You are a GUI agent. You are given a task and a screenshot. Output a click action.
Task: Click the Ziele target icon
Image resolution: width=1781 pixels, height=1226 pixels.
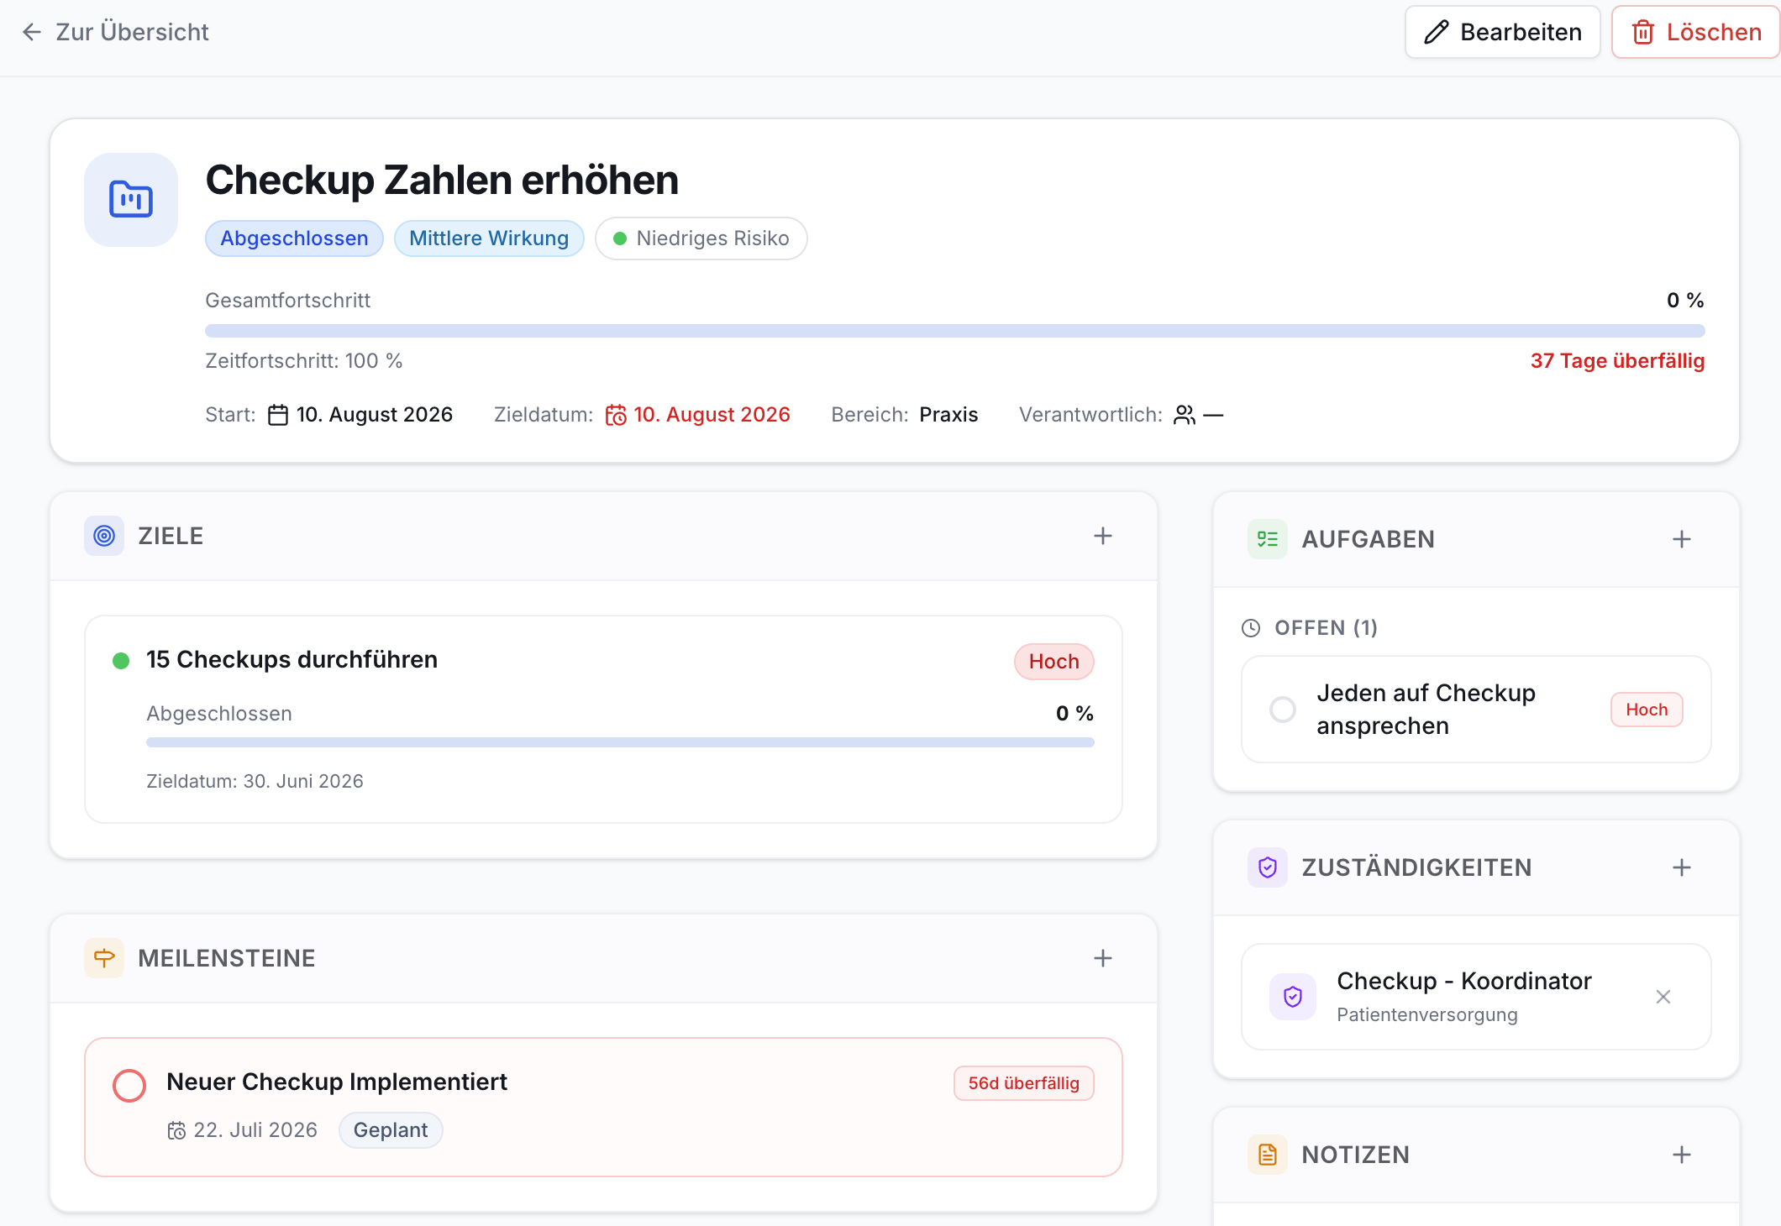[104, 536]
